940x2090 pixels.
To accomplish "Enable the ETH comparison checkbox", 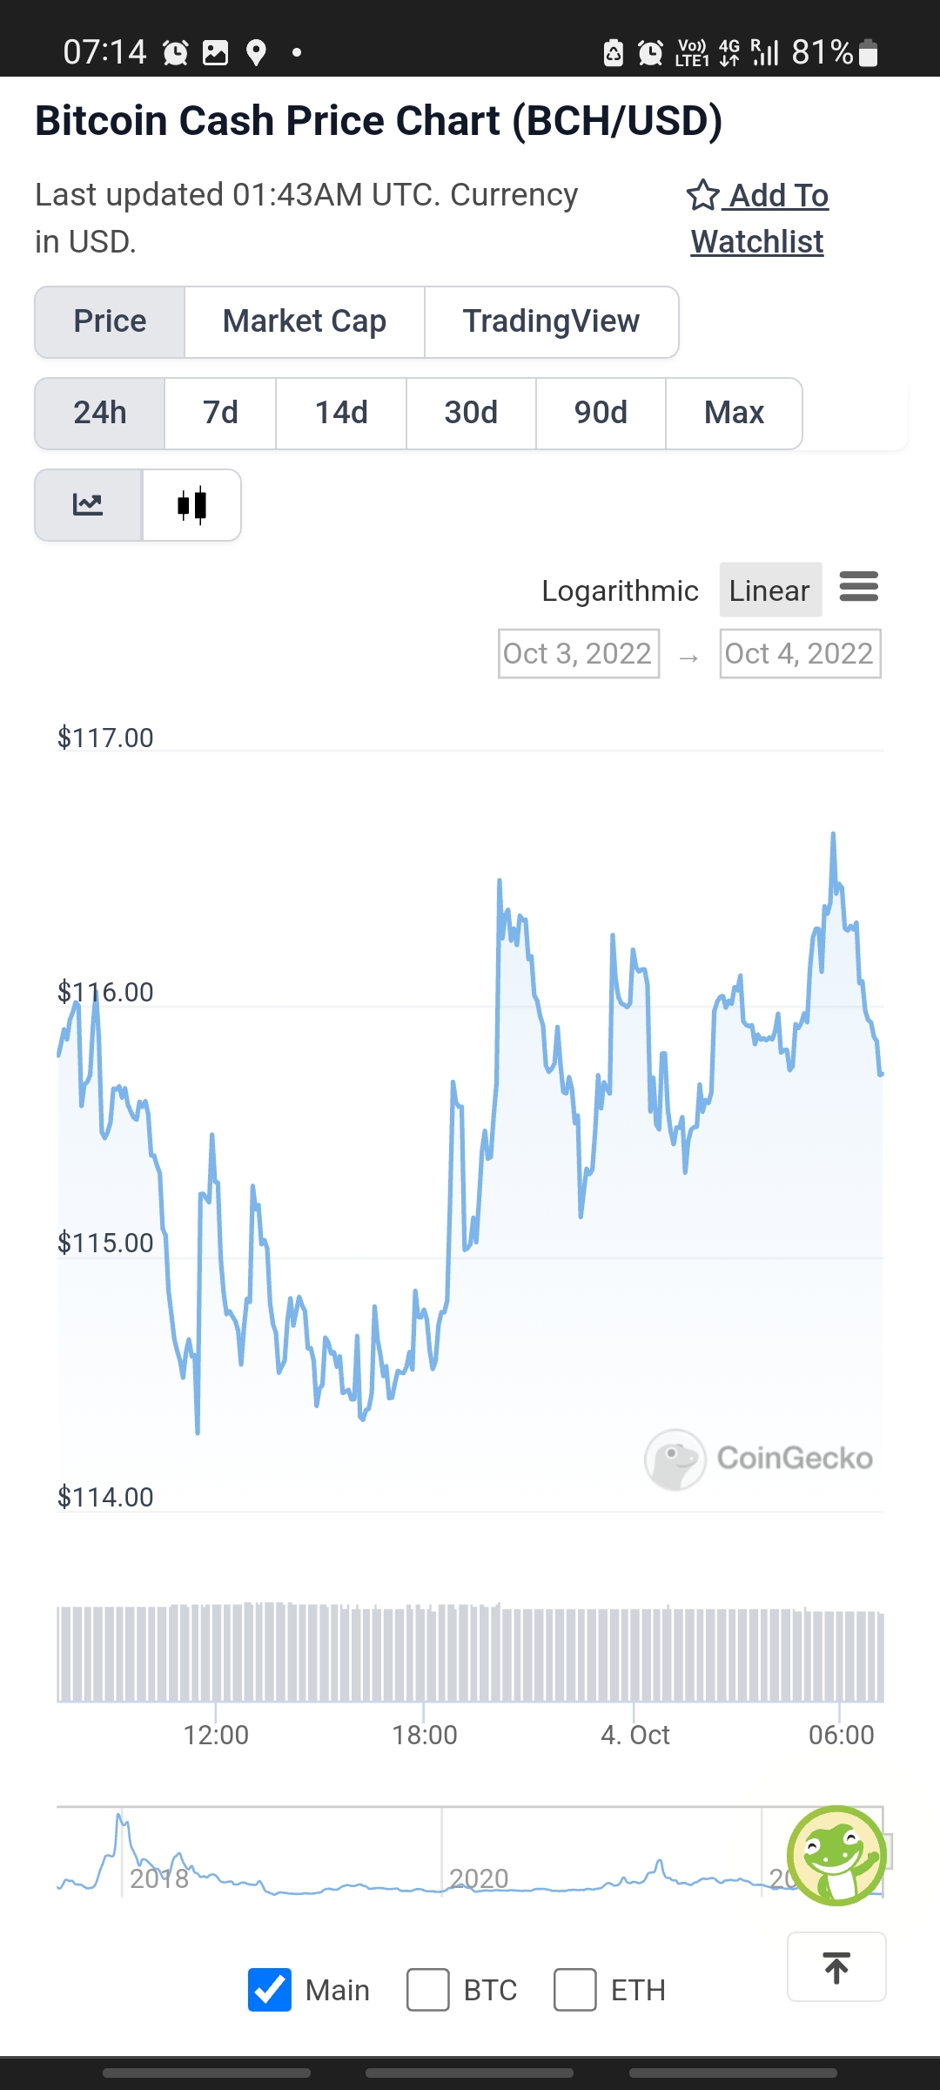I will (575, 1990).
